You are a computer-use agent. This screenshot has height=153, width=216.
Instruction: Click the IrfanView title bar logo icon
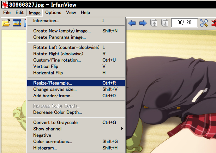pos(5,5)
